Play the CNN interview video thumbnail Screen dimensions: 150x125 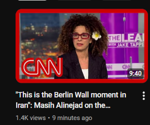point(82,46)
